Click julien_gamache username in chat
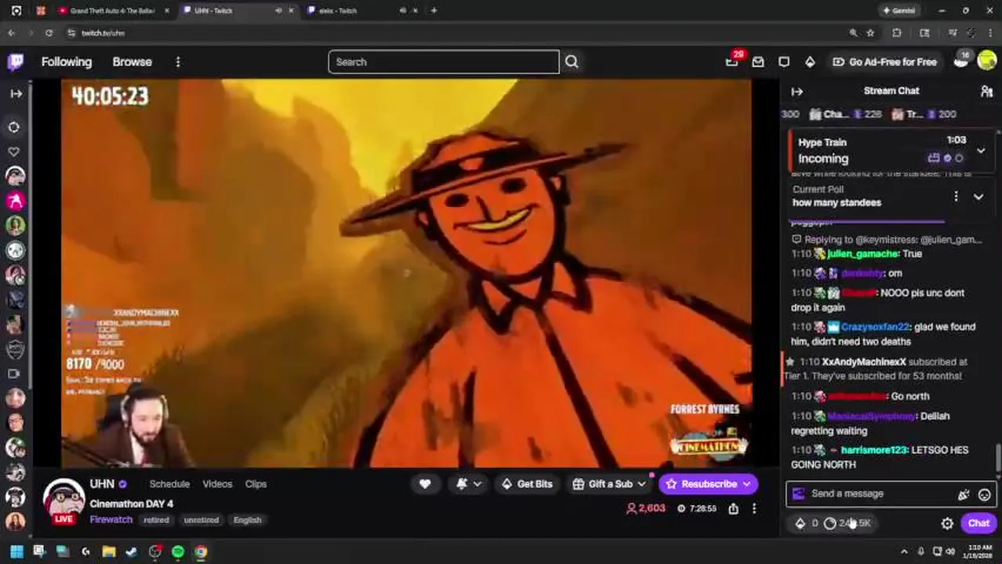 (x=862, y=254)
